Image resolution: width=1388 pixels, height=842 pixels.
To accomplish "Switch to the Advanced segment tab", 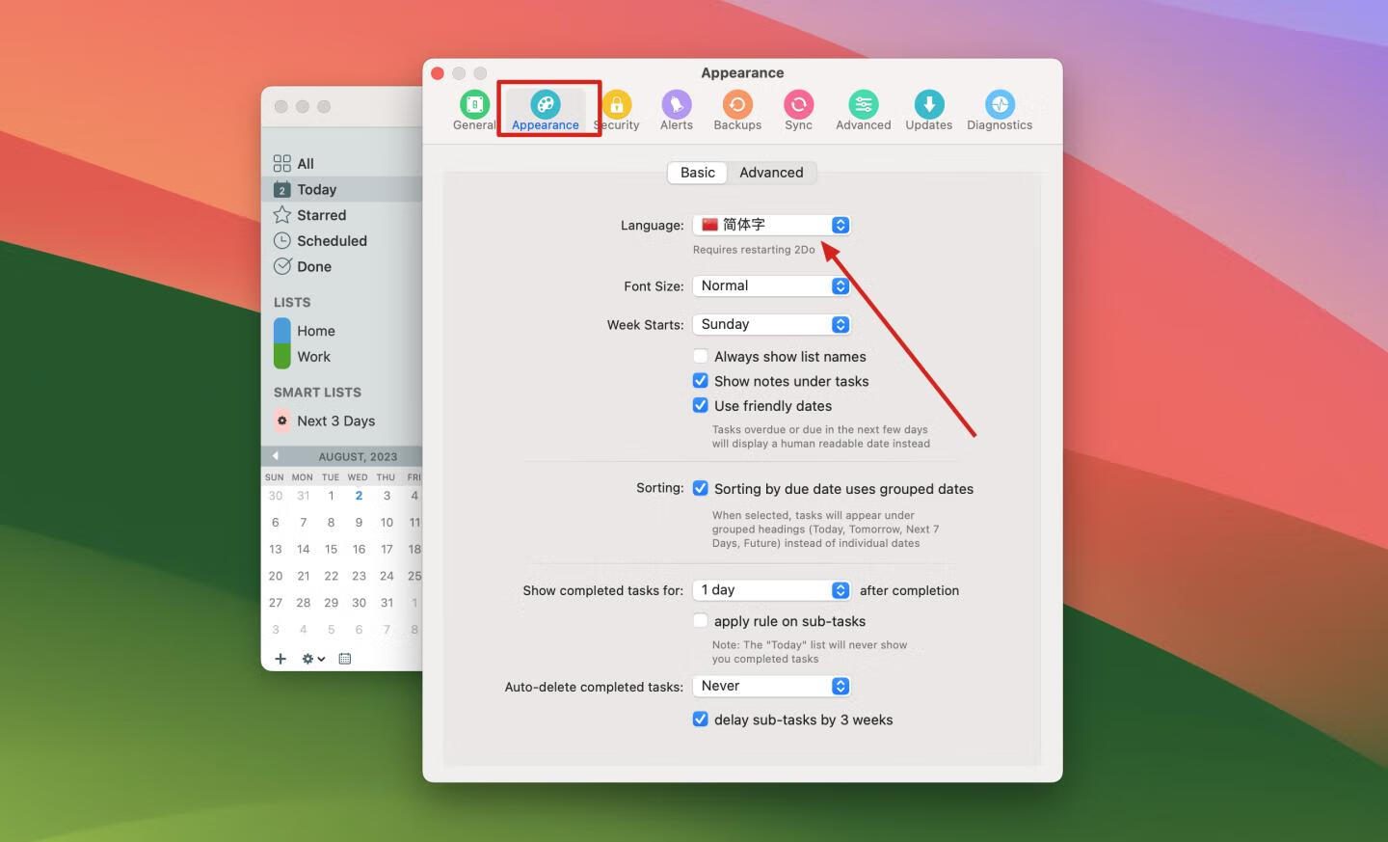I will (771, 173).
